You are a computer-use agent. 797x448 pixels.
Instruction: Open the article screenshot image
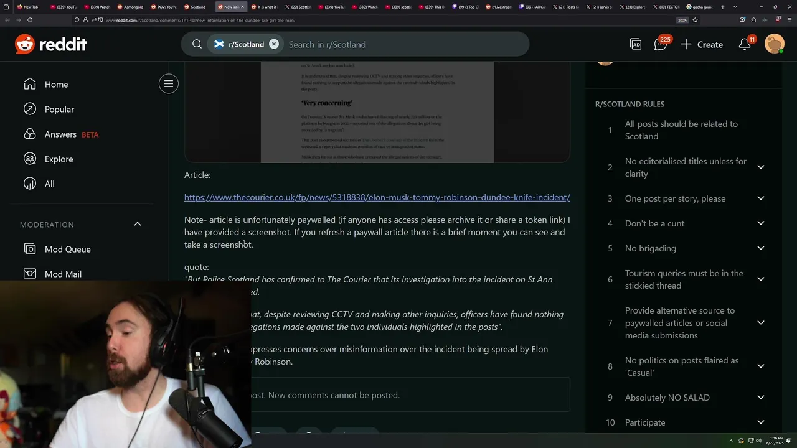pos(377,112)
